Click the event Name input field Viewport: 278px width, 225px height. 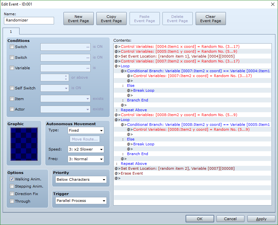coord(29,20)
